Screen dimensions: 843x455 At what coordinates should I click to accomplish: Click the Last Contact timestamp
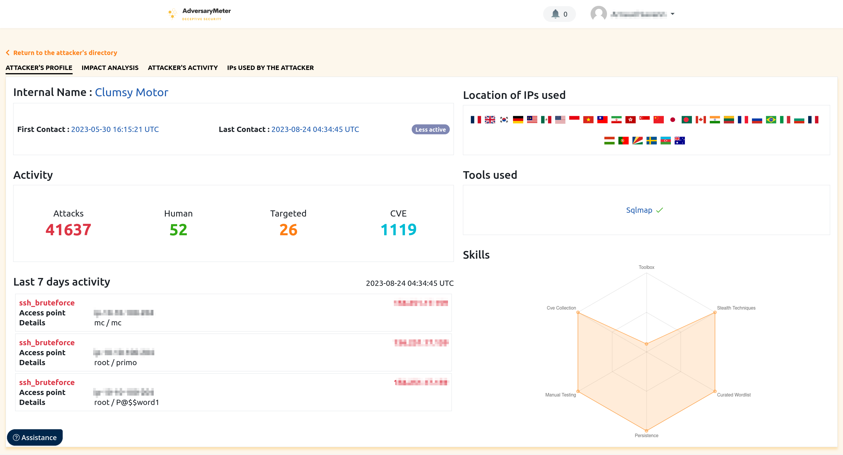tap(315, 129)
